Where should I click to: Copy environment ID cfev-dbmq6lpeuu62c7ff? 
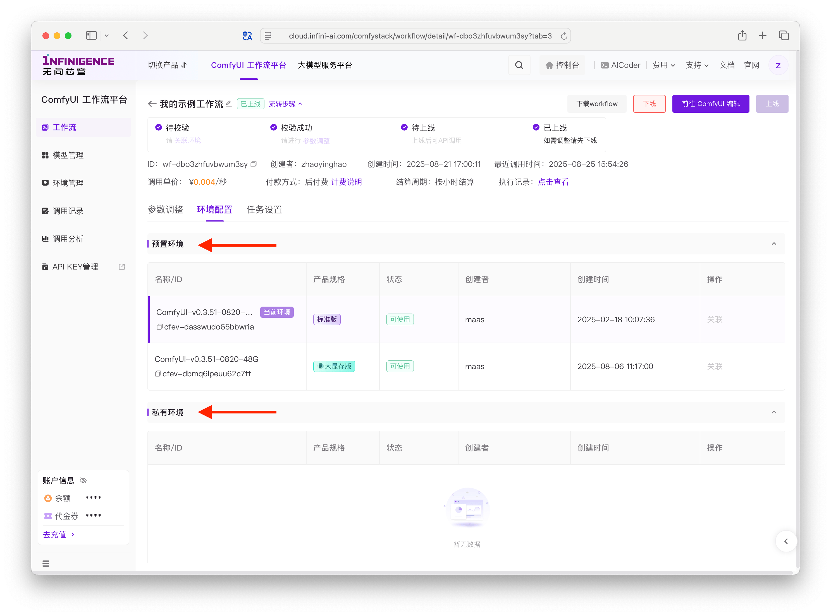158,373
